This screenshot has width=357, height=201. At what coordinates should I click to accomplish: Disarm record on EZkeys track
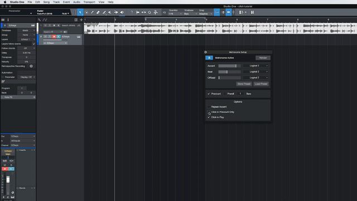coord(54,36)
